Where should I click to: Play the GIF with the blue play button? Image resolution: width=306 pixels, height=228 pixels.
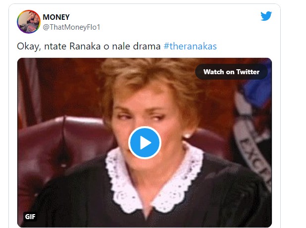pyautogui.click(x=145, y=142)
